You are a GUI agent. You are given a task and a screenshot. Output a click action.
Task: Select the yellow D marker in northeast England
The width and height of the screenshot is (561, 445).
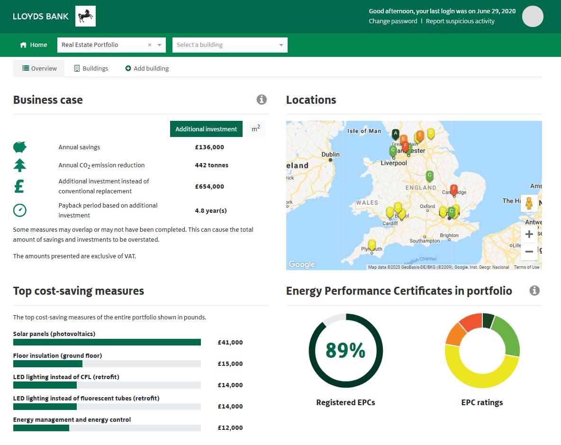(431, 133)
